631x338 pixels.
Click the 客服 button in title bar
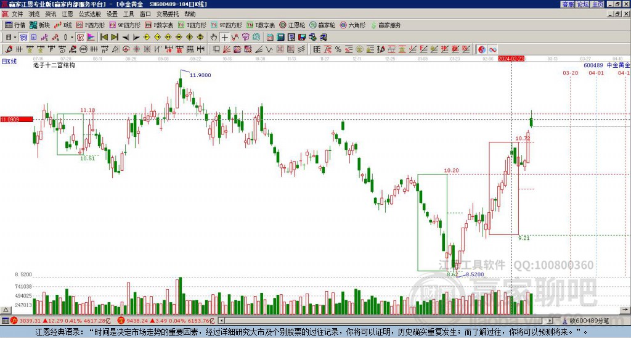(x=568, y=4)
